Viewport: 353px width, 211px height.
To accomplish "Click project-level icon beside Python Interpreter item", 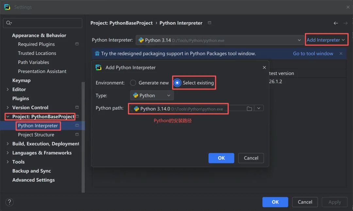I will (x=77, y=125).
